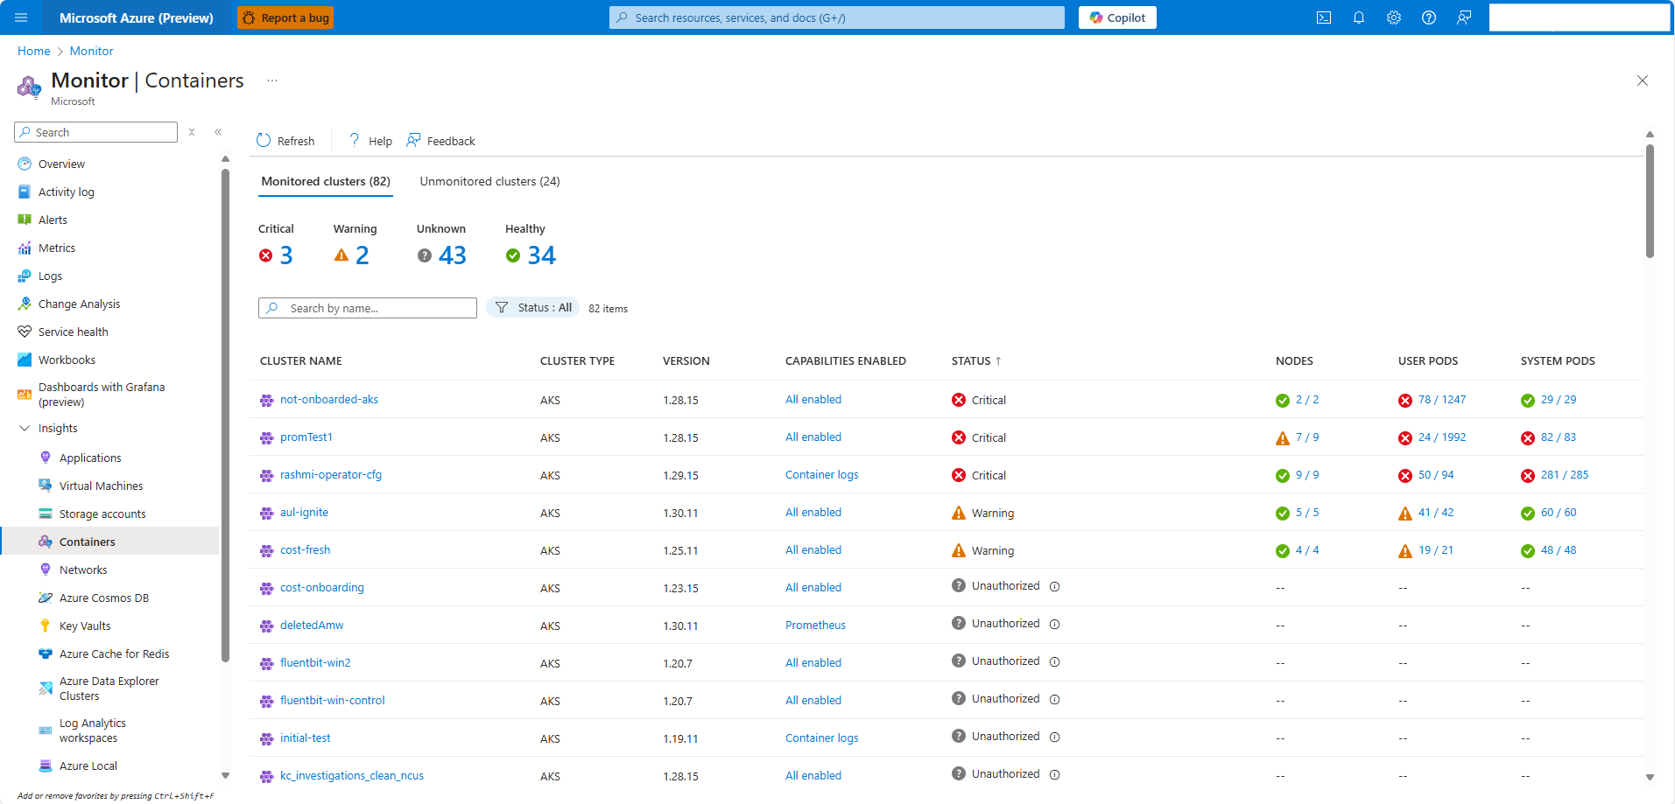Image resolution: width=1675 pixels, height=804 pixels.
Task: Open Dashboards with Grafana (preview)
Action: point(102,394)
